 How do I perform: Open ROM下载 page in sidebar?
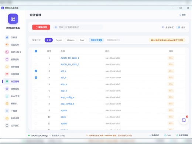12,96
